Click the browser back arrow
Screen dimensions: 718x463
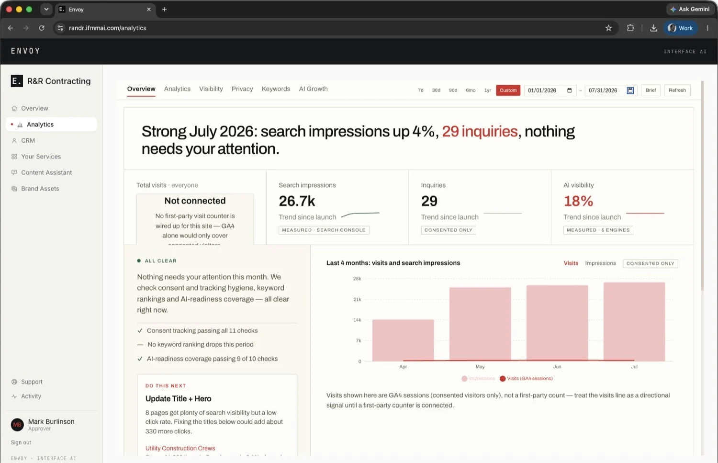point(11,28)
